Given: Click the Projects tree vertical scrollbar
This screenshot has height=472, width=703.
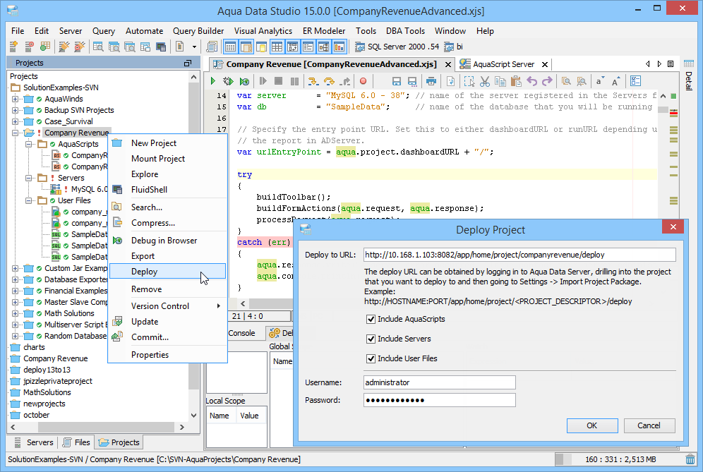Looking at the screenshot, I should [x=193, y=246].
